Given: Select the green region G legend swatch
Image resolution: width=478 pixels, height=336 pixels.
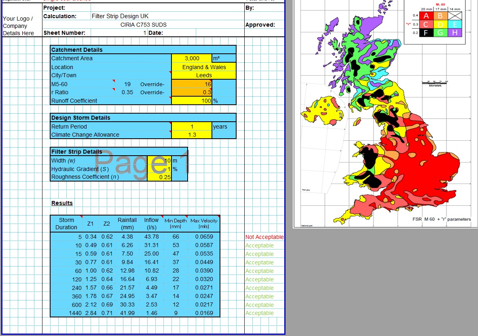Looking at the screenshot, I should coord(440,32).
